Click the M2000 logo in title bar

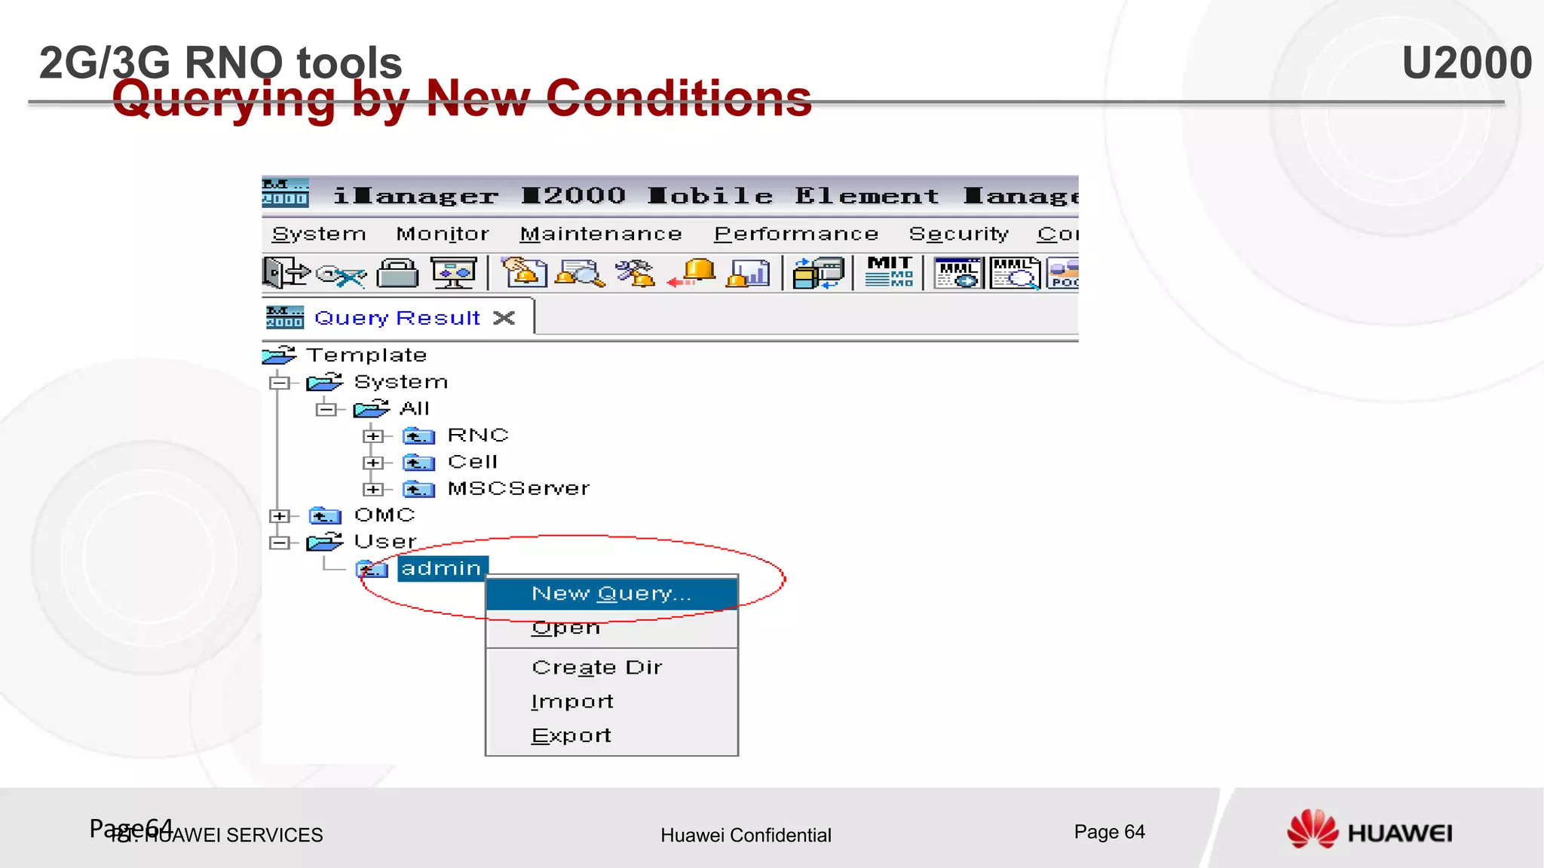click(x=285, y=194)
